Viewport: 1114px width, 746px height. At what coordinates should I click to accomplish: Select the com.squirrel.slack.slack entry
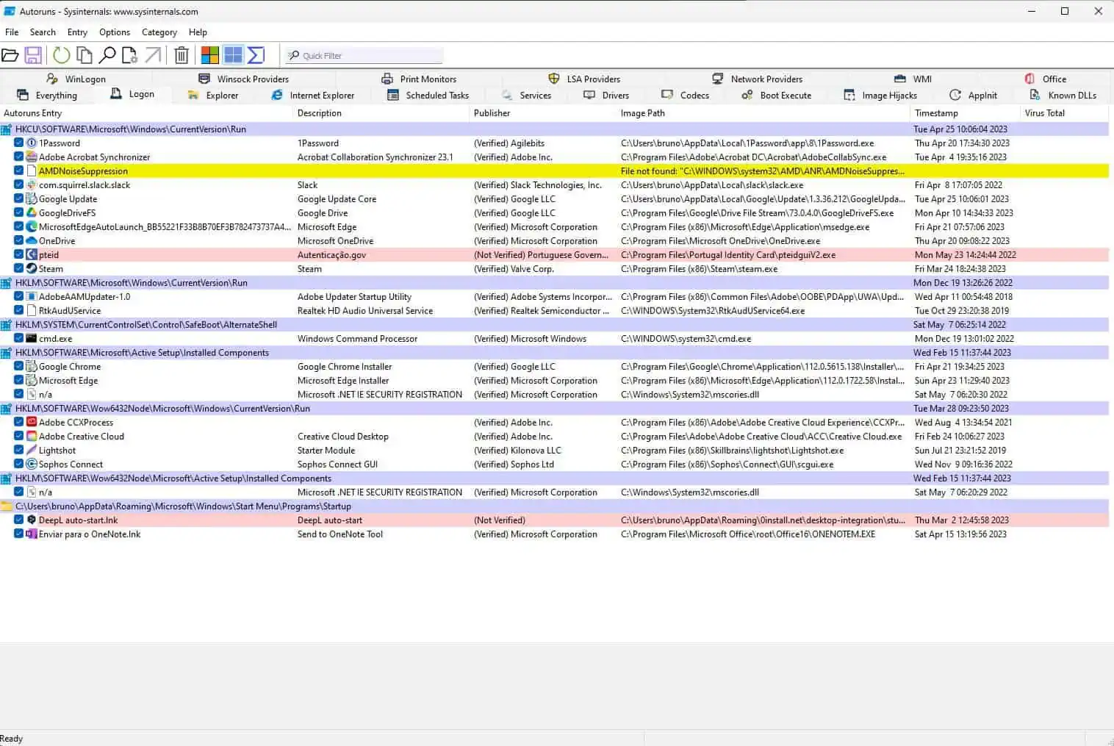point(555,184)
